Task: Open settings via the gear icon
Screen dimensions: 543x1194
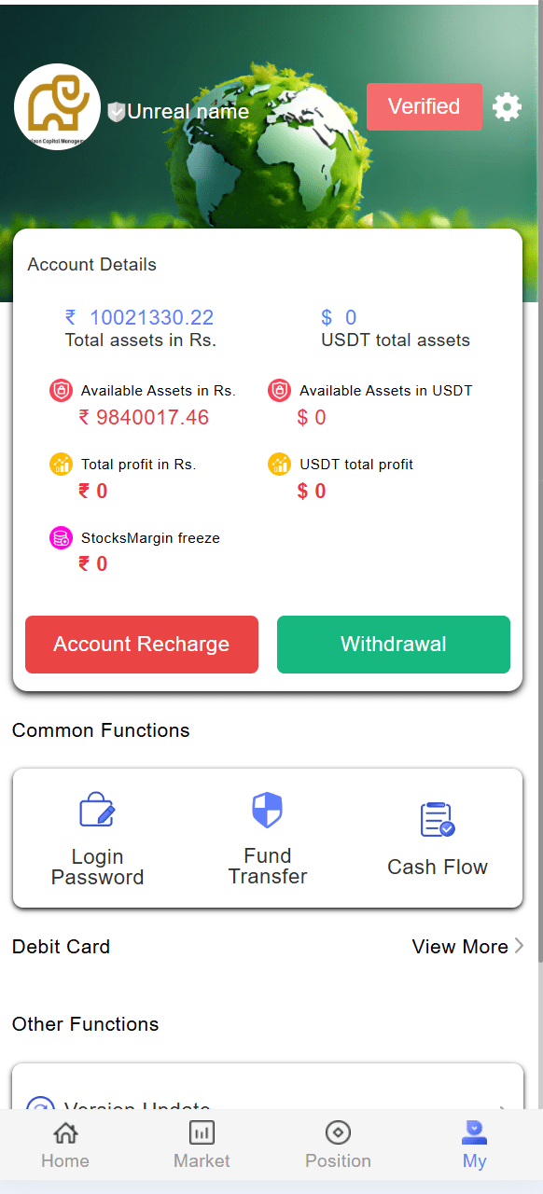Action: pyautogui.click(x=507, y=106)
